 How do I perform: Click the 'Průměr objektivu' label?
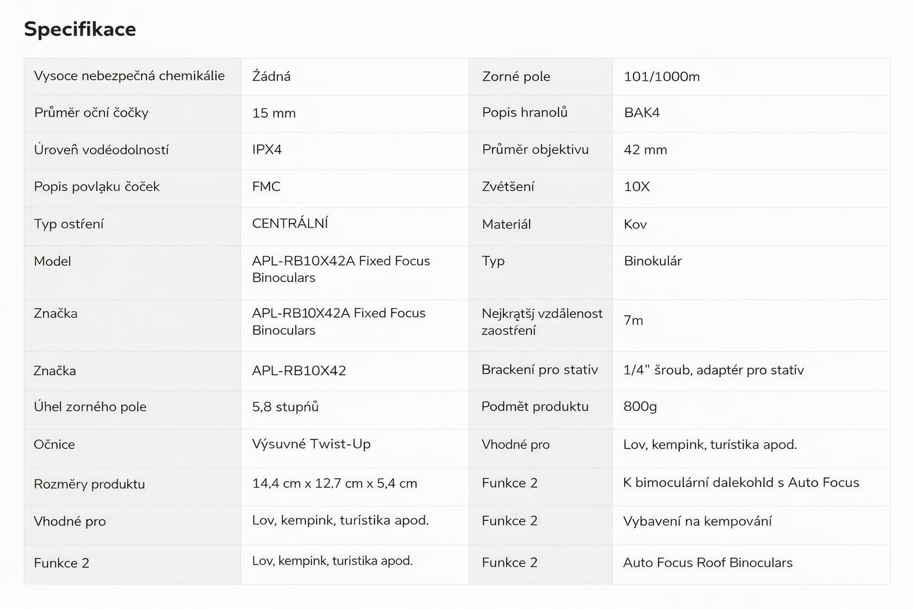pyautogui.click(x=535, y=150)
